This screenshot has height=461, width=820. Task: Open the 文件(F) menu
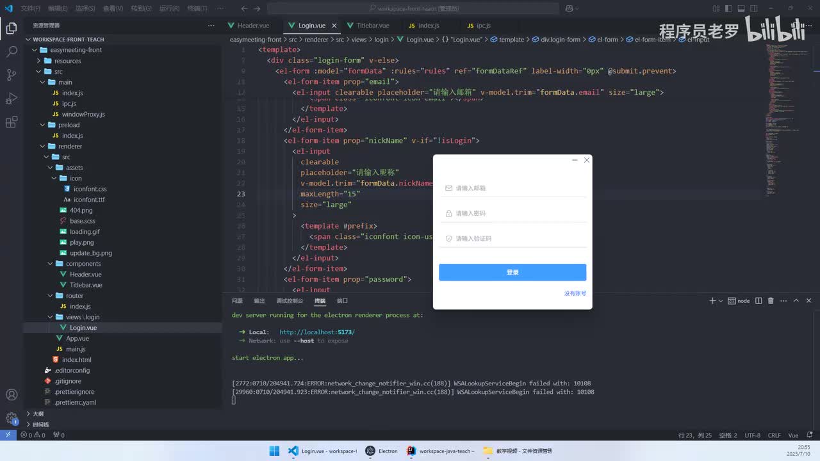(x=30, y=8)
